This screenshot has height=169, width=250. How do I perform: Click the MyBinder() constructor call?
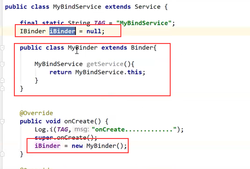105,146
